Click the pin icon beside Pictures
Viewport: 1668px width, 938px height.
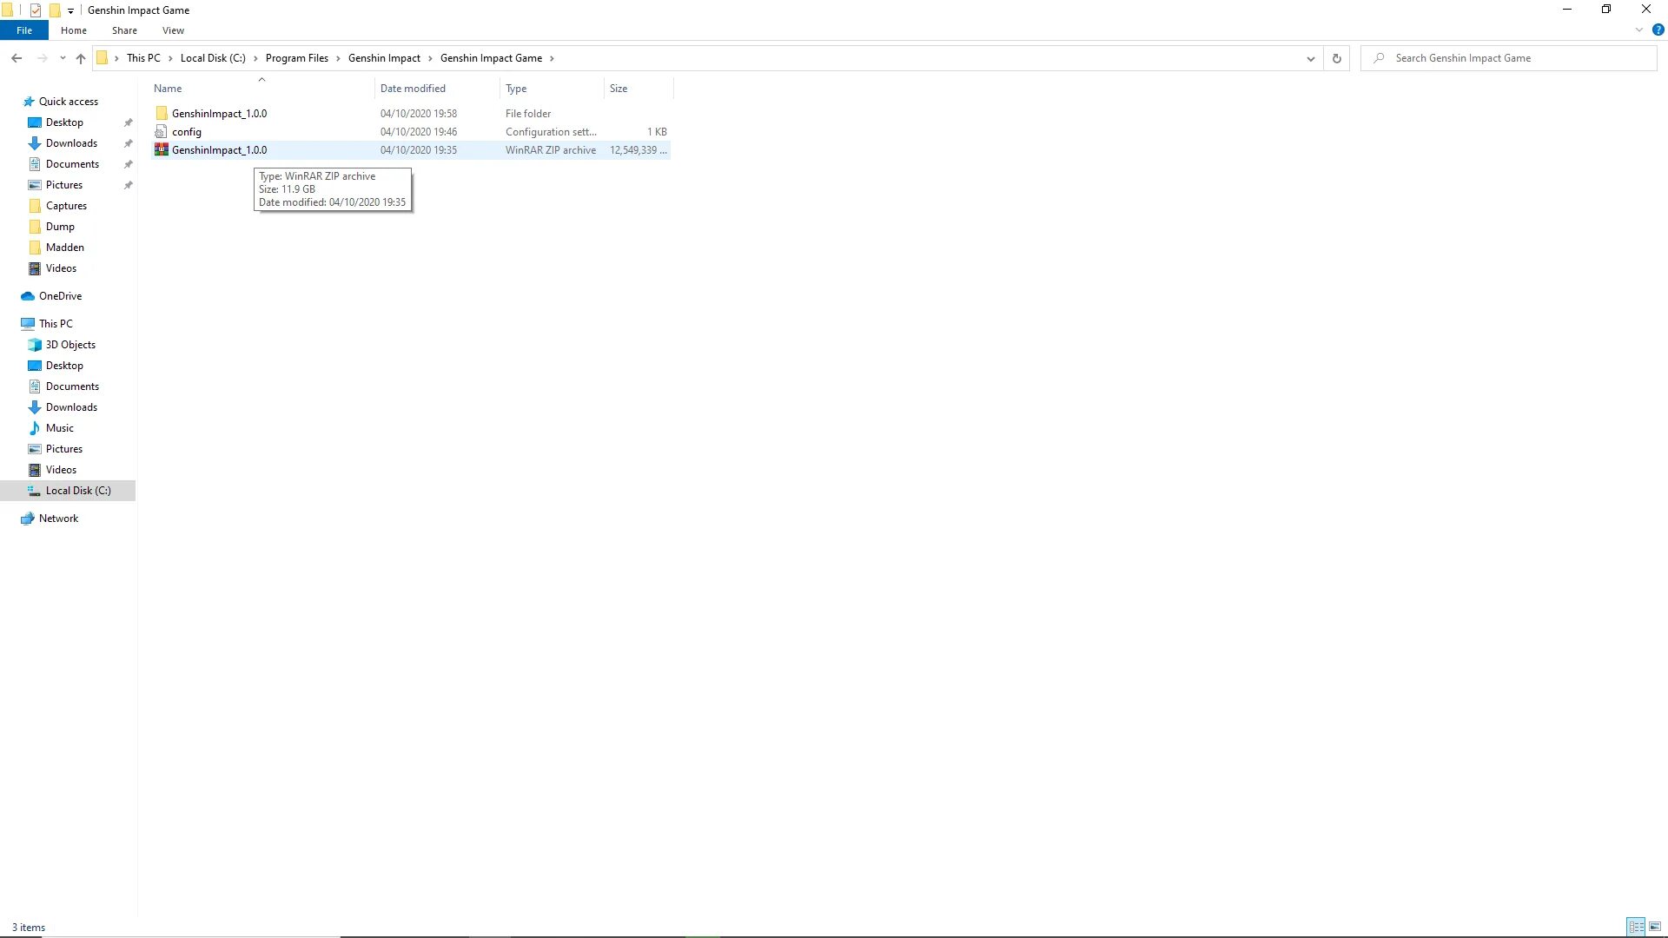(x=129, y=185)
